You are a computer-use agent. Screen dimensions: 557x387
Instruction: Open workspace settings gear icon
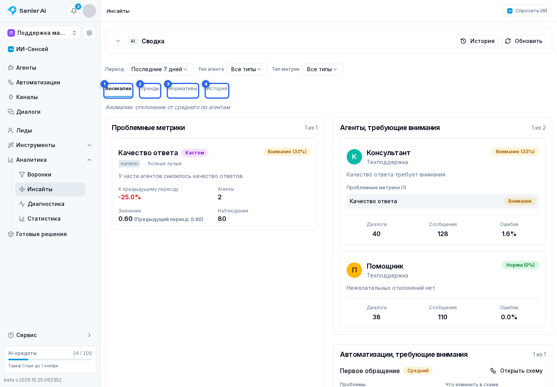89,33
